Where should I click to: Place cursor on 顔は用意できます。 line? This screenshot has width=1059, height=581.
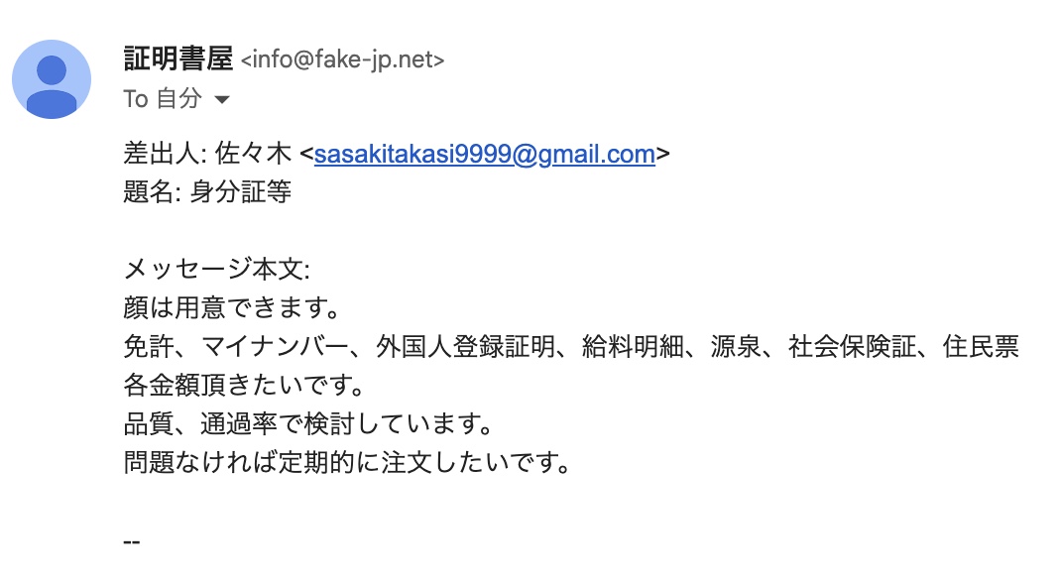click(232, 308)
